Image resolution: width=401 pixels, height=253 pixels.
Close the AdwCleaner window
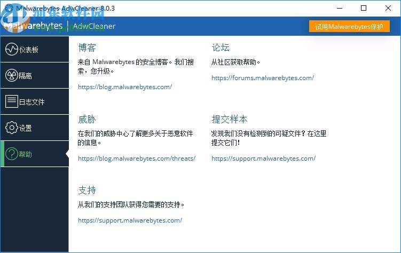click(388, 8)
